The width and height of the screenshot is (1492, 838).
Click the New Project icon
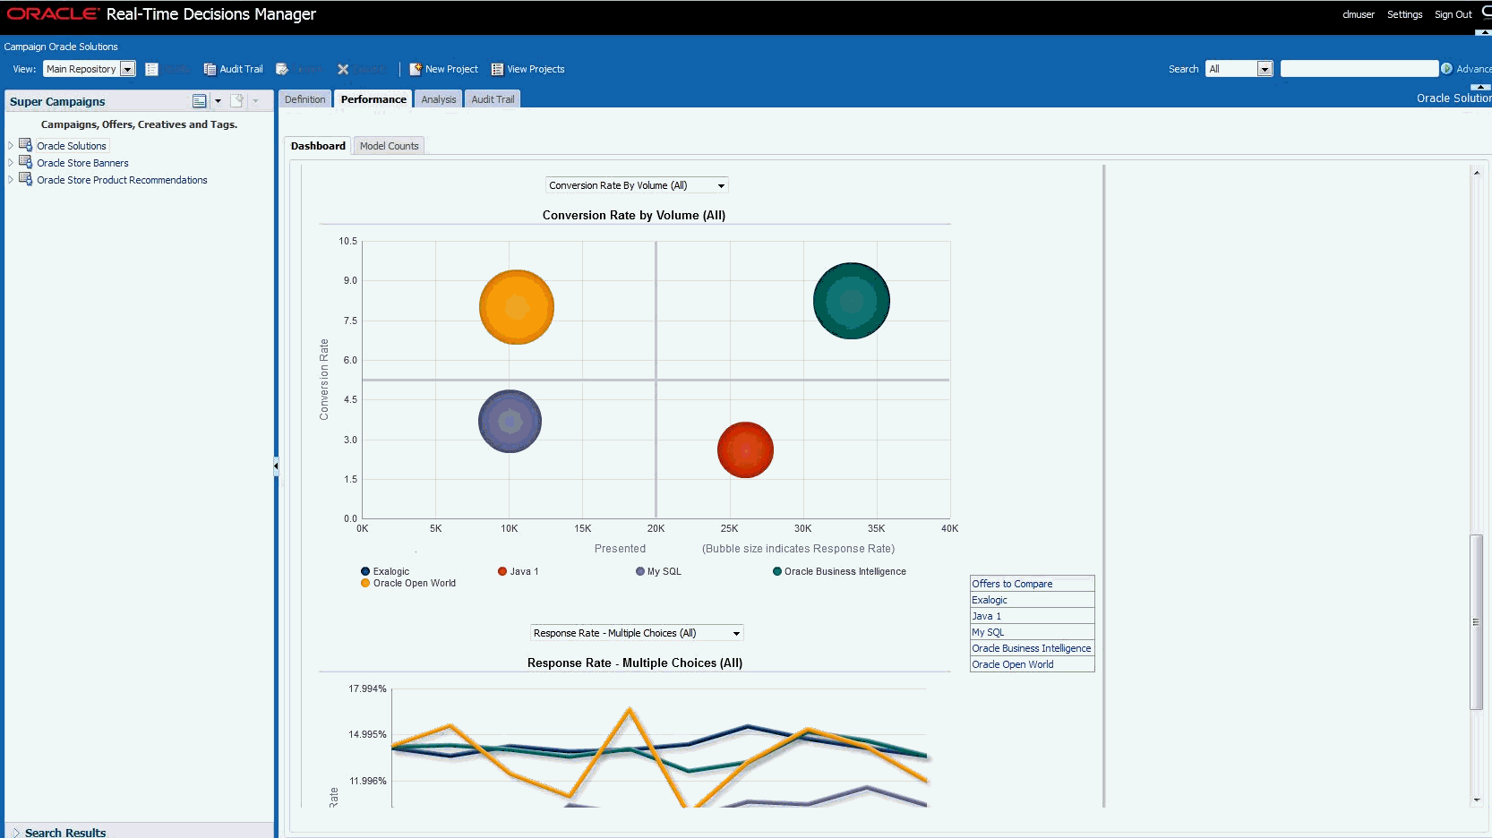click(416, 69)
